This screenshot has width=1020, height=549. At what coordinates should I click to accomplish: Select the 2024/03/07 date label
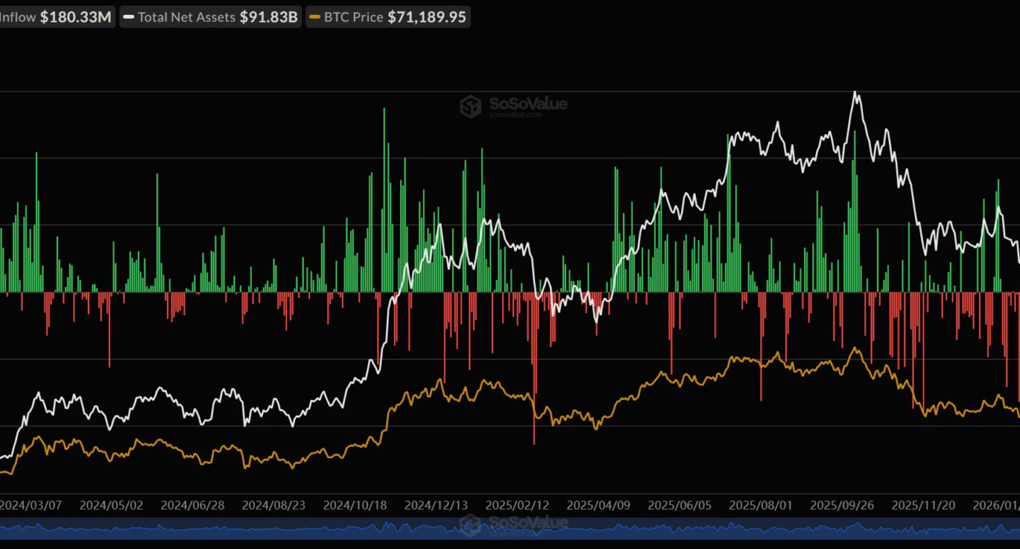[x=28, y=506]
